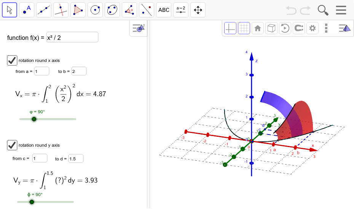The width and height of the screenshot is (354, 209).
Task: Reset to standard view with home icon
Action: 258,28
